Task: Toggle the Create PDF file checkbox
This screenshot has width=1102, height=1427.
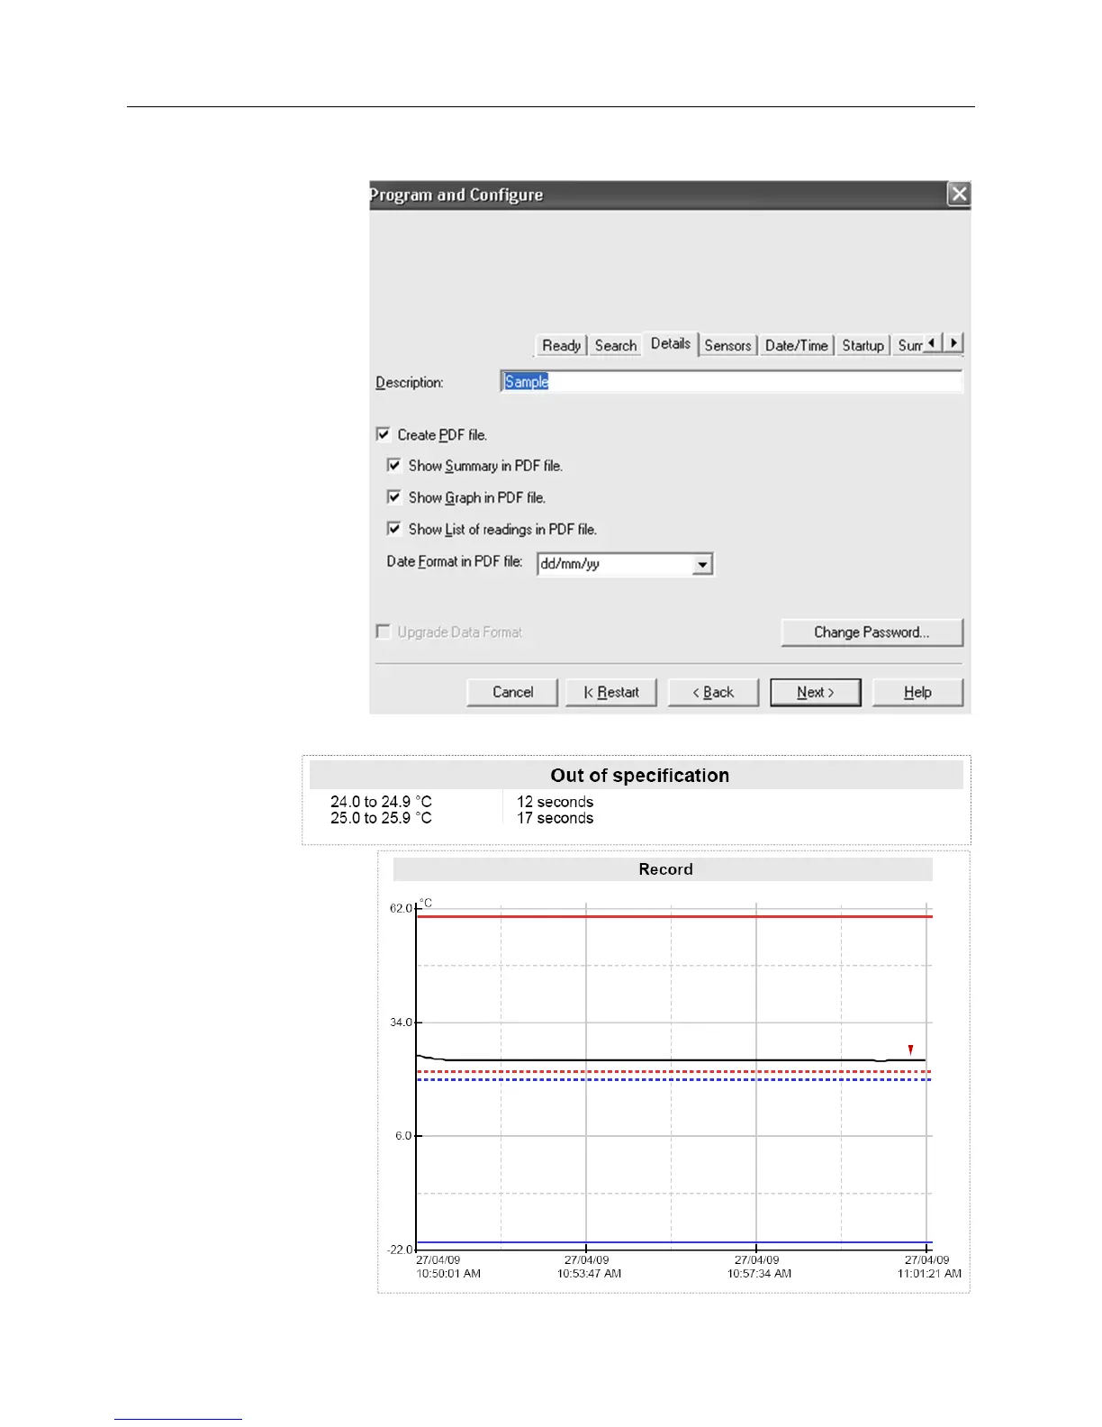Action: (384, 434)
